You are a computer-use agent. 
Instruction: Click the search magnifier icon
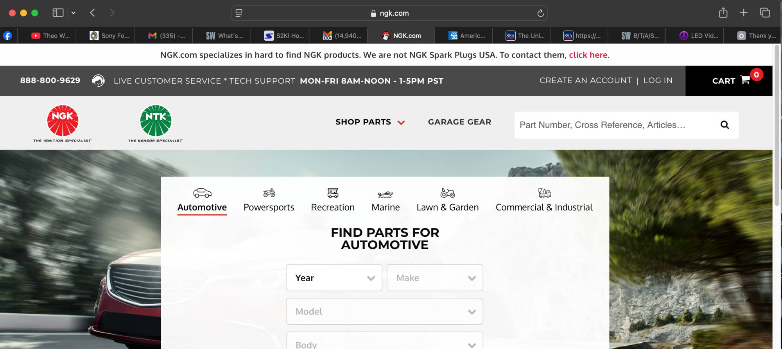click(x=725, y=125)
